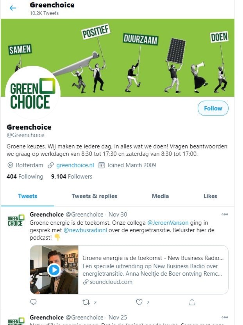Open the soundcloud.com link card
This screenshot has width=243, height=325.
[129, 270]
